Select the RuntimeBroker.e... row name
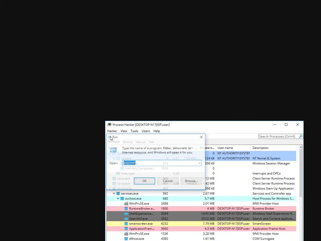 (x=142, y=209)
